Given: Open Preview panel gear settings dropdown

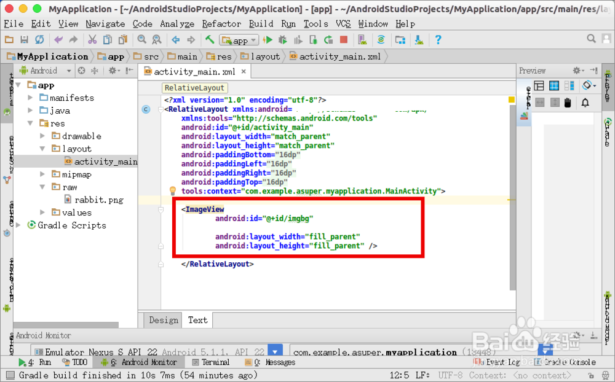Looking at the screenshot, I should tap(579, 71).
